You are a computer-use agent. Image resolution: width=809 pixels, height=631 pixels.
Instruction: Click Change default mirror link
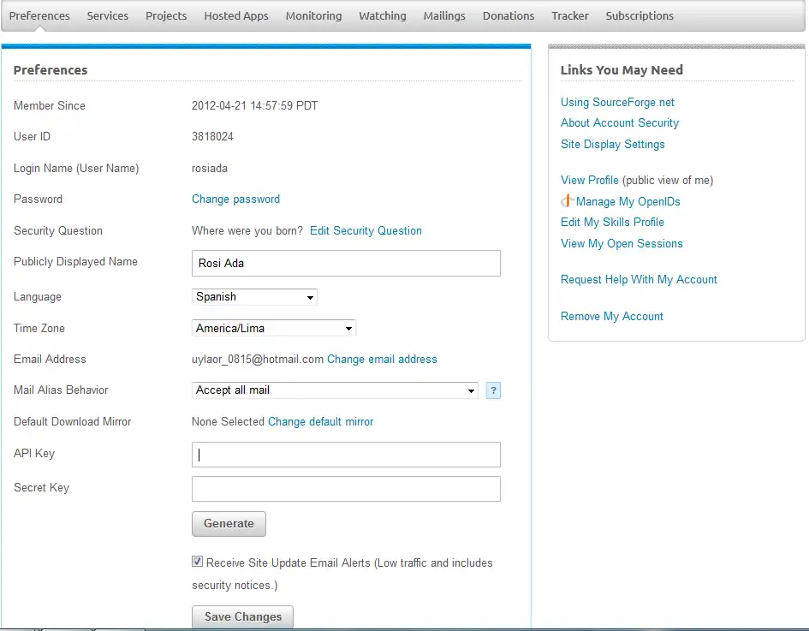point(320,421)
